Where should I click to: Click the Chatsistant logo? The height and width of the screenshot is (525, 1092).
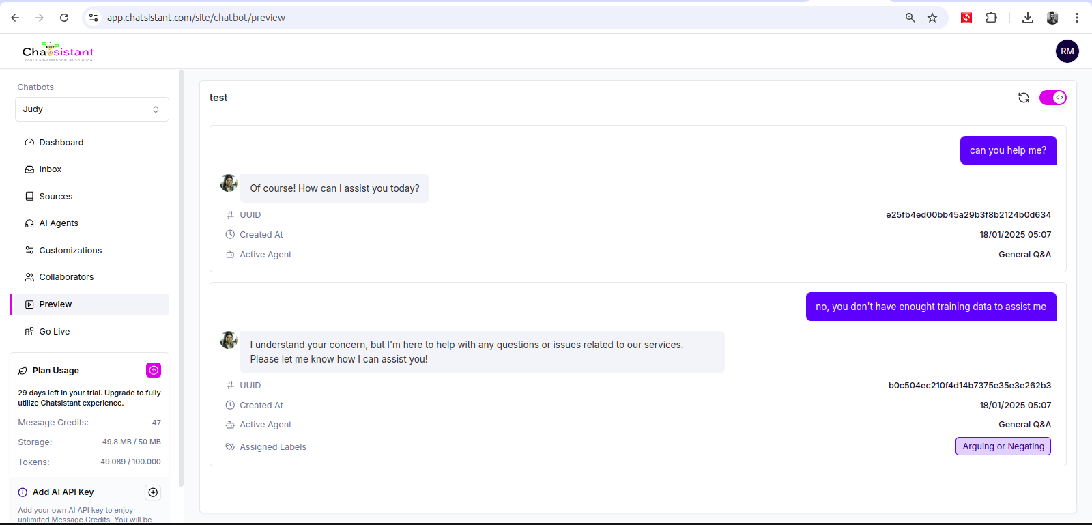click(x=58, y=51)
